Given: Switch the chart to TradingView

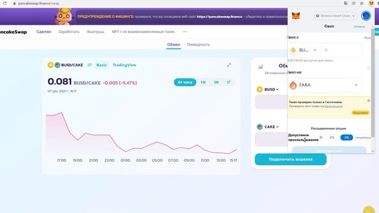Looking at the screenshot, I should click(124, 65).
